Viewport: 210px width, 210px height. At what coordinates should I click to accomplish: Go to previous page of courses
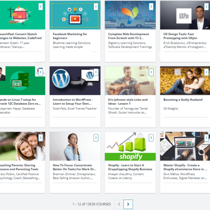click(x=119, y=204)
